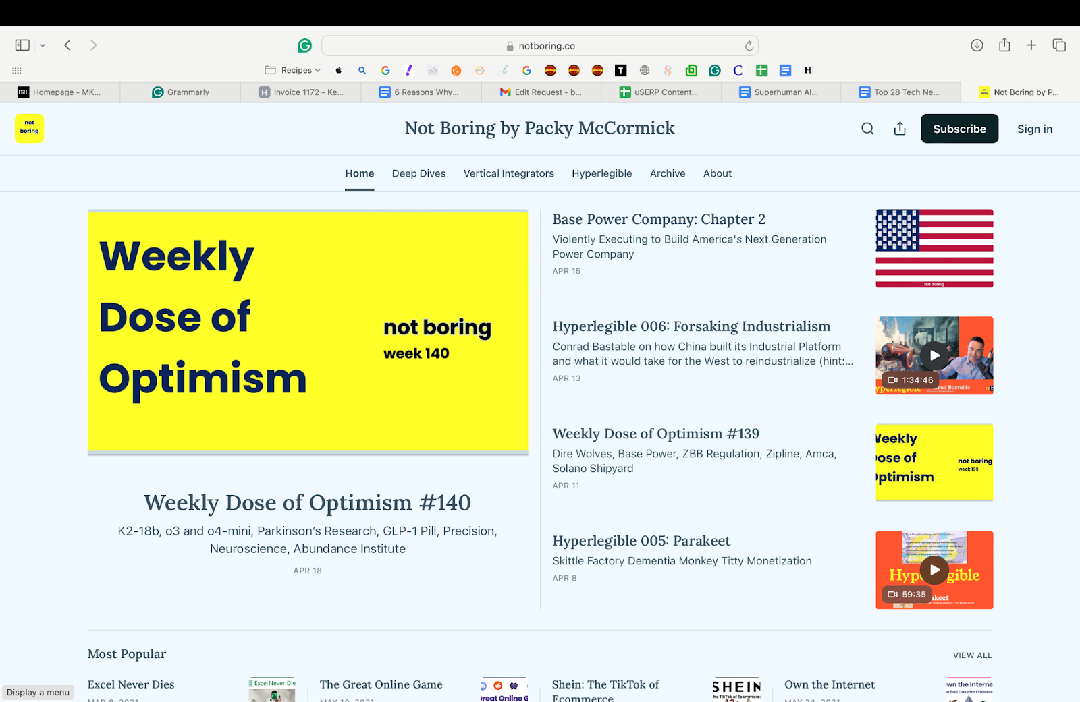Click the notboring.co address bar
Image resolution: width=1080 pixels, height=702 pixels.
click(x=540, y=46)
